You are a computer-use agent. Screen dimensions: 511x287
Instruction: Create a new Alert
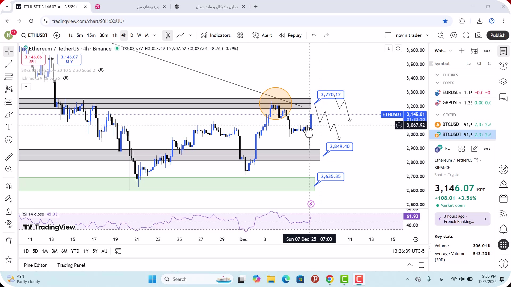(x=262, y=35)
